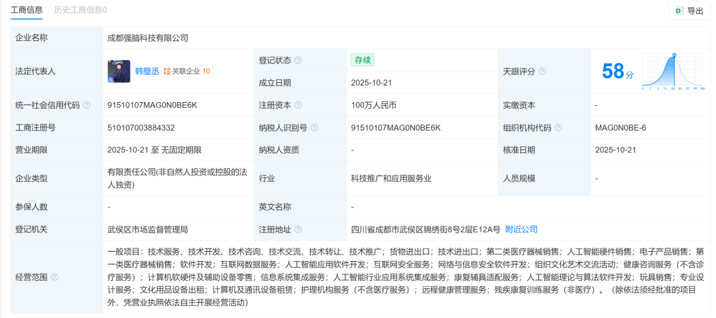The width and height of the screenshot is (716, 318).
Task: Click the 统一社会信用代码 row's code value
Action: (x=152, y=105)
